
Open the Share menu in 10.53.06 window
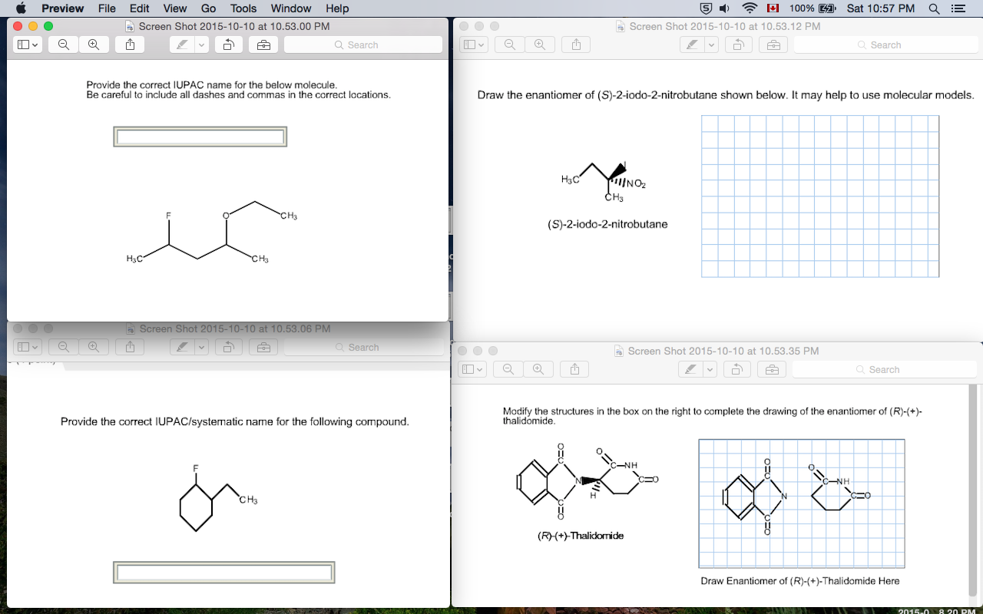(129, 347)
